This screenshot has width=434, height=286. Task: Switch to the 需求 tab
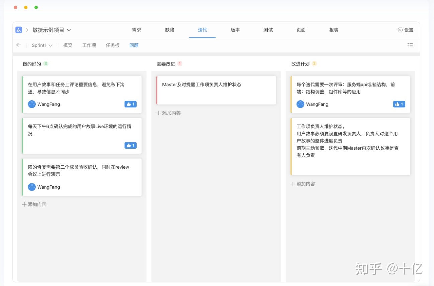pyautogui.click(x=137, y=30)
